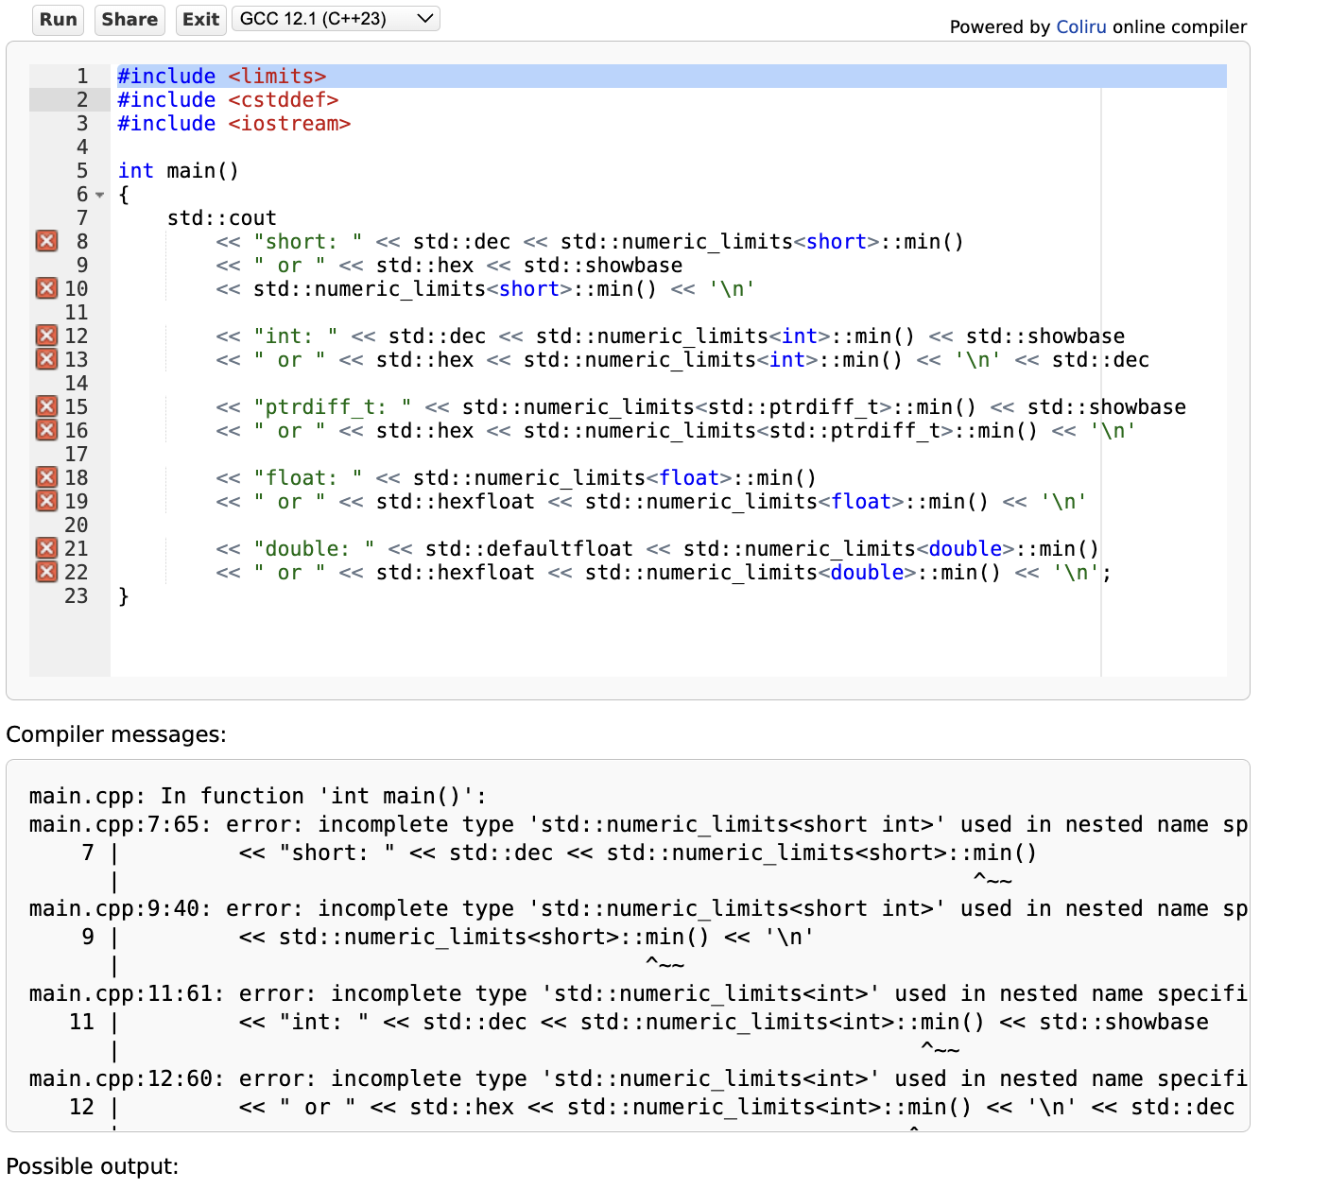Click the closing brace on line 23
The image size is (1329, 1189).
click(123, 595)
